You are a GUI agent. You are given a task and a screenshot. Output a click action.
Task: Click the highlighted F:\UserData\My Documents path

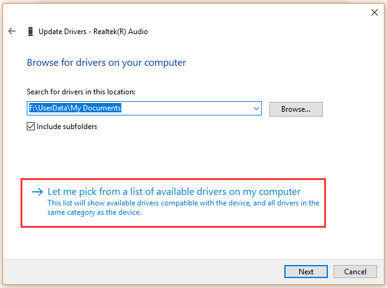click(75, 108)
